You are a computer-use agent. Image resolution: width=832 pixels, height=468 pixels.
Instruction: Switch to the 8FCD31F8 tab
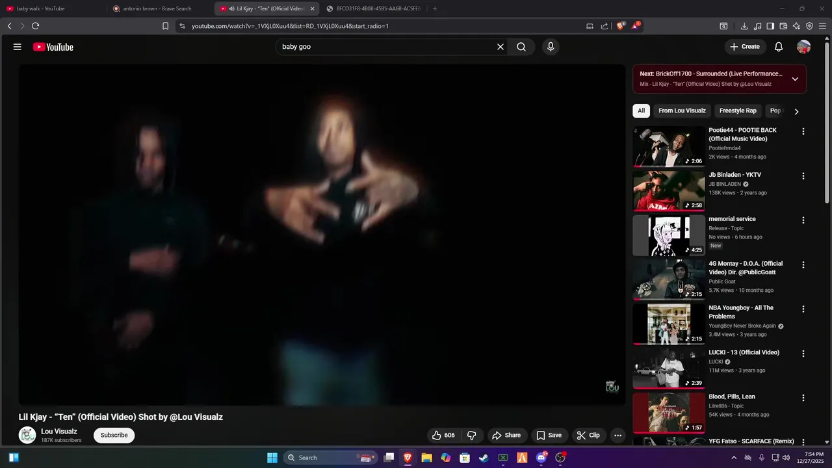374,8
